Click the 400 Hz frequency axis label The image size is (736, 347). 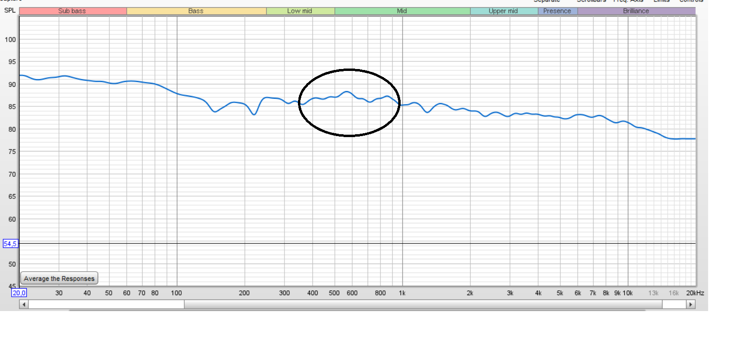[x=313, y=293]
